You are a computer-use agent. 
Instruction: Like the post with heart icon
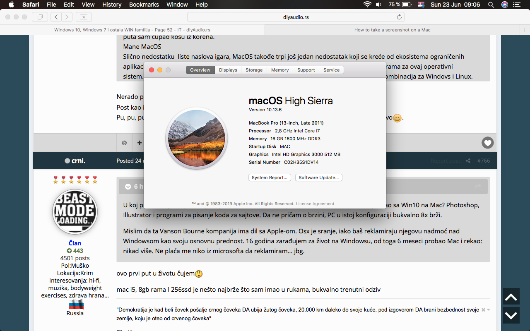tap(487, 143)
